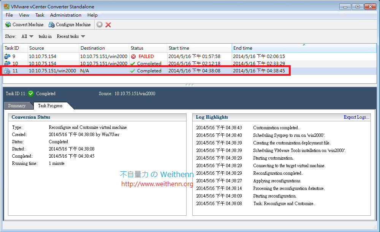Open the Show All filter dropdown
This screenshot has height=232, width=380.
pyautogui.click(x=27, y=36)
